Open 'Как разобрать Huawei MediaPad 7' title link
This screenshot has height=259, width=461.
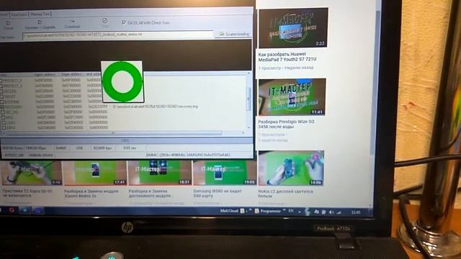coord(287,57)
